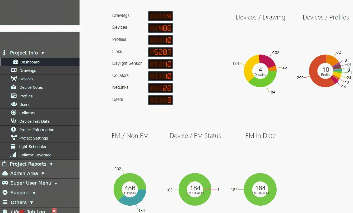Open Project Information page
Screen dimensions: 353x213
(40, 130)
